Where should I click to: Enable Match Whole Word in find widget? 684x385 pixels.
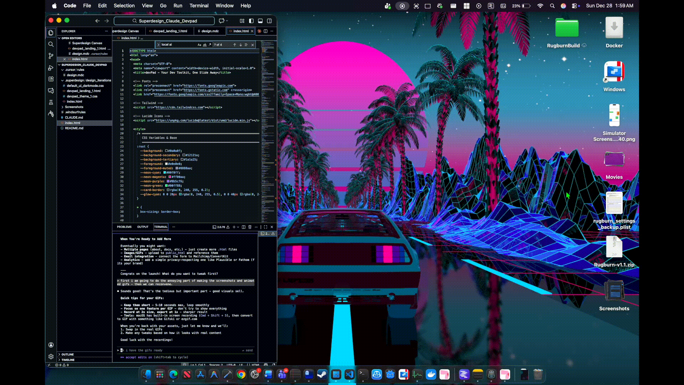[x=205, y=45]
